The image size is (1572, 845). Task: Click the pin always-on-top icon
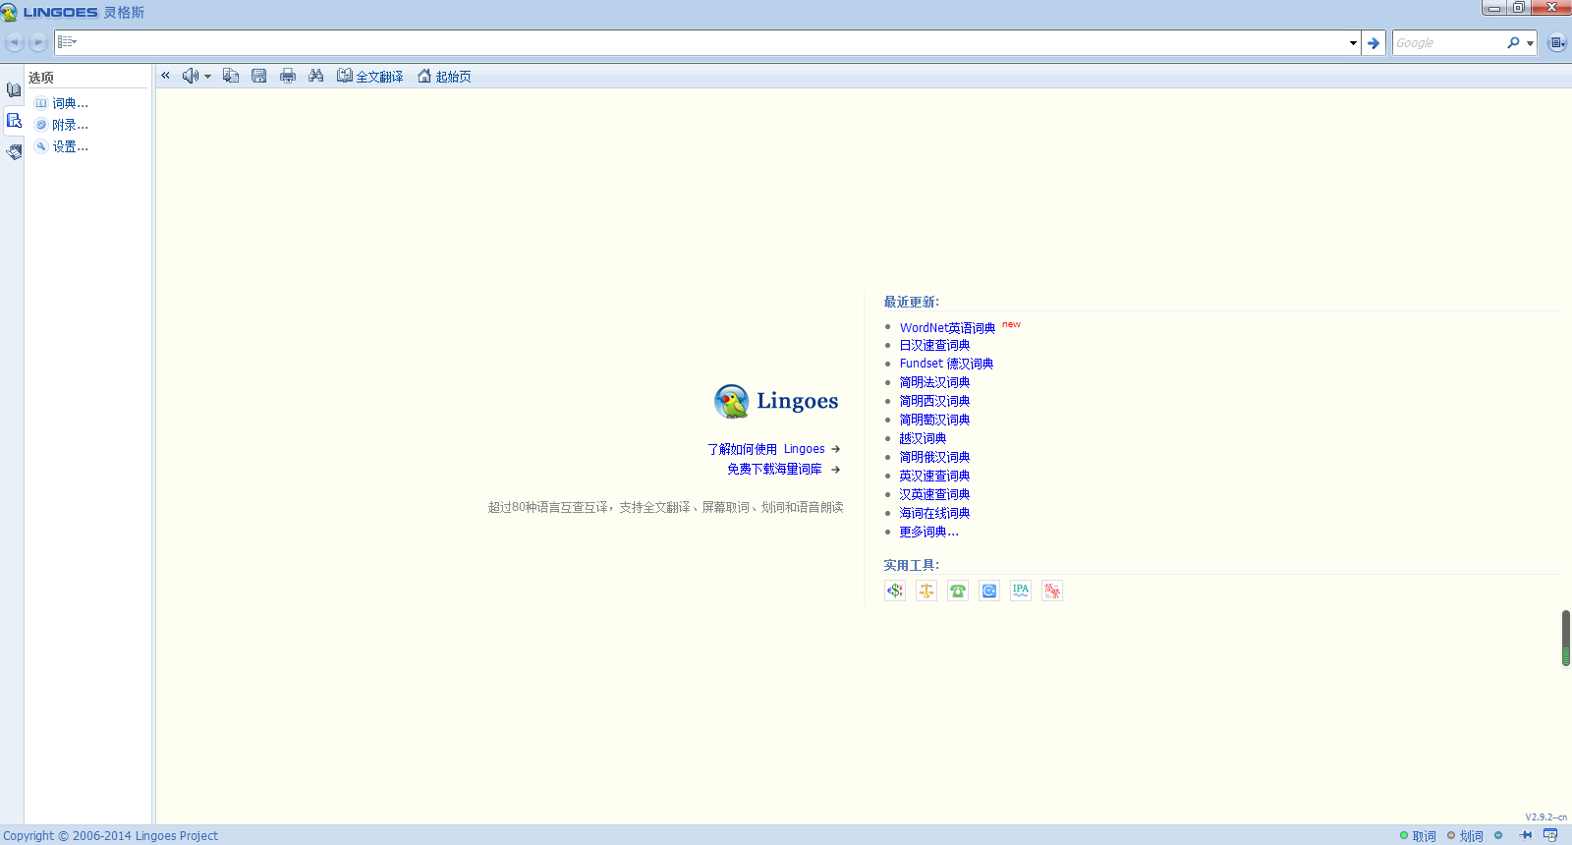(x=1525, y=835)
